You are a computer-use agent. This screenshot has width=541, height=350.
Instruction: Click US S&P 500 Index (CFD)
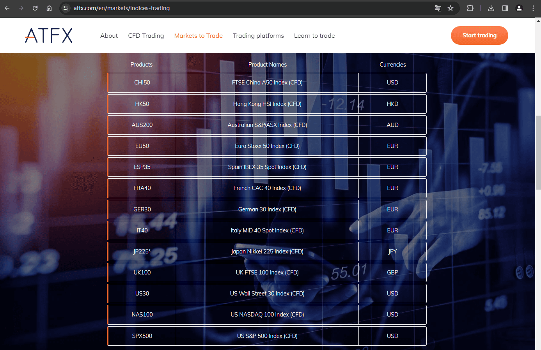(267, 336)
